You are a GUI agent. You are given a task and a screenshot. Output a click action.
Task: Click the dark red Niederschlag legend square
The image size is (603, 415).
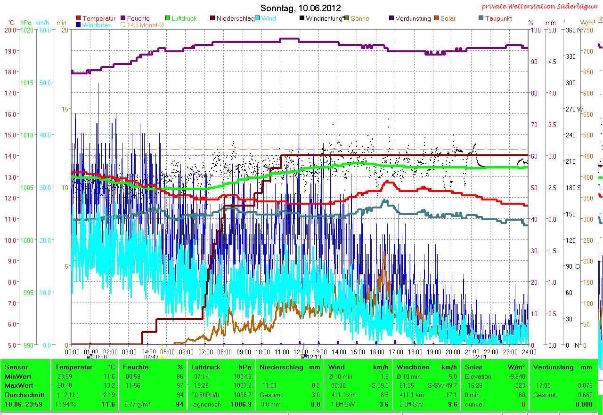(212, 19)
